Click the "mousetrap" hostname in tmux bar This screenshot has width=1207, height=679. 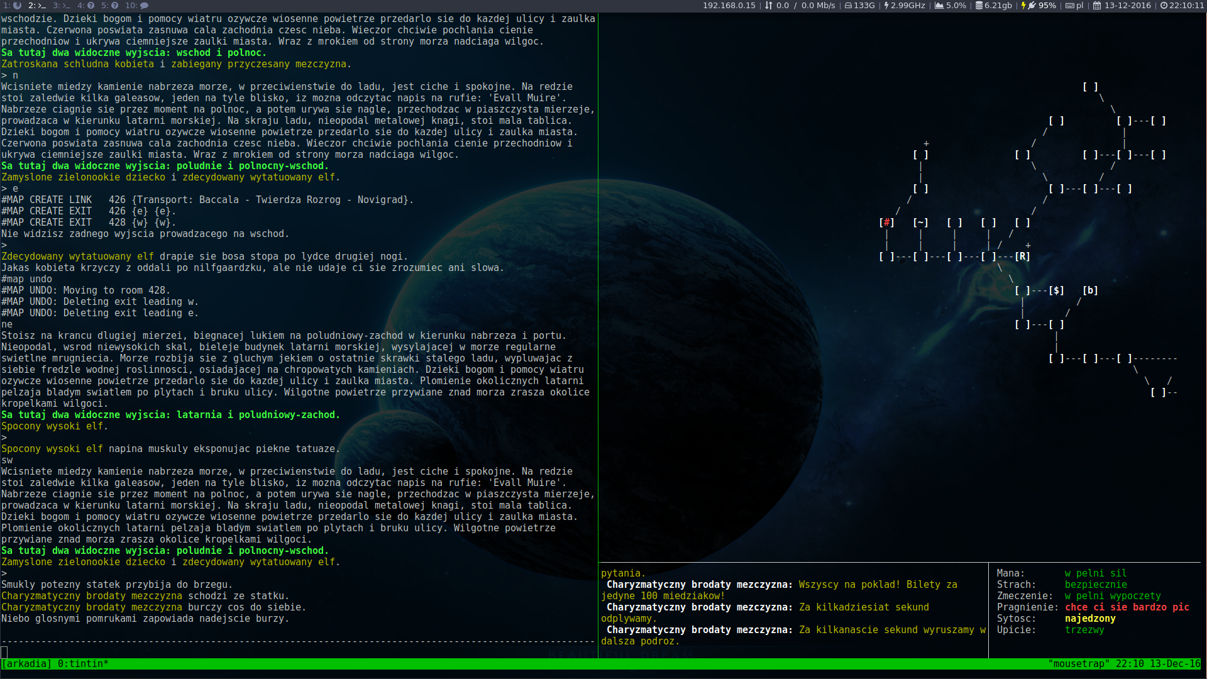pos(1079,664)
